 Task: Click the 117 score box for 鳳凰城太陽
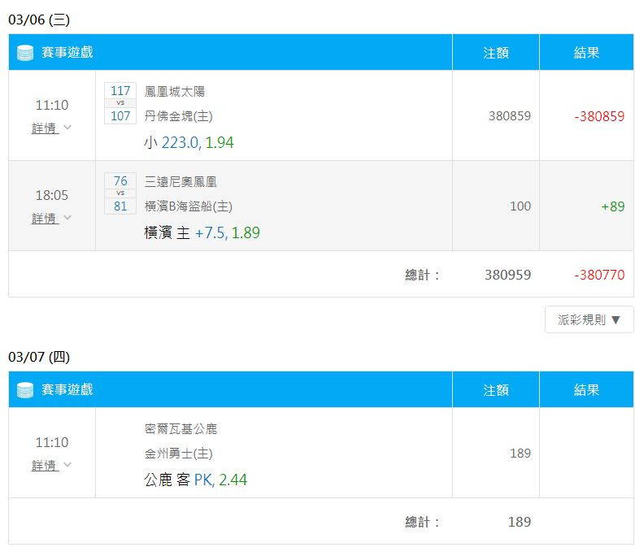120,90
